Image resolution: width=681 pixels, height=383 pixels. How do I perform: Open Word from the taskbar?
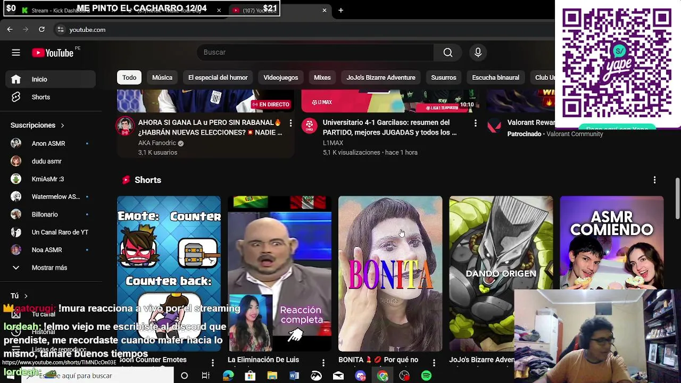294,376
